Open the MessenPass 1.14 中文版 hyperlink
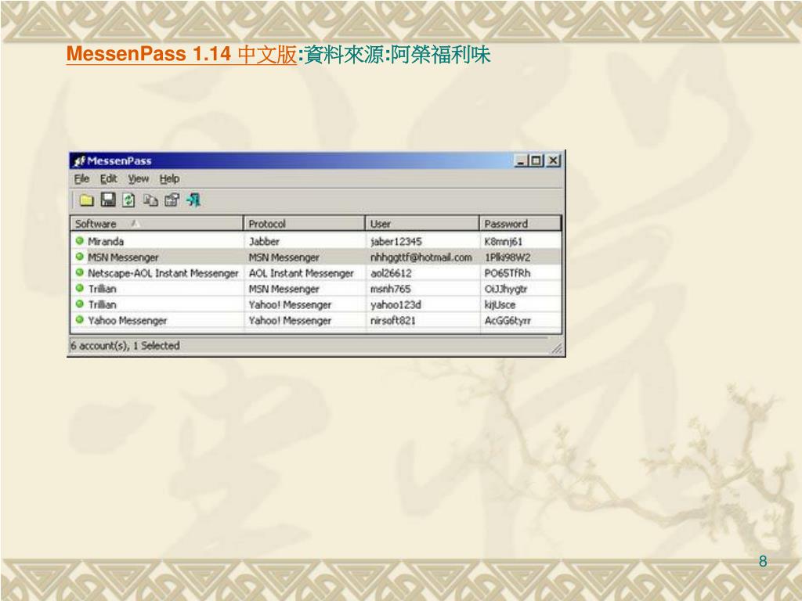Screen dimensions: 802x601 click(182, 54)
